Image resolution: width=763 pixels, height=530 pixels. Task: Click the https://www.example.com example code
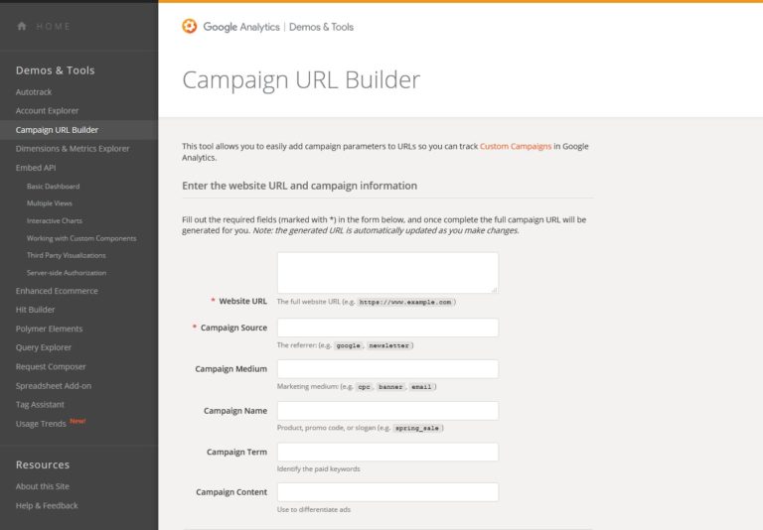pos(405,302)
